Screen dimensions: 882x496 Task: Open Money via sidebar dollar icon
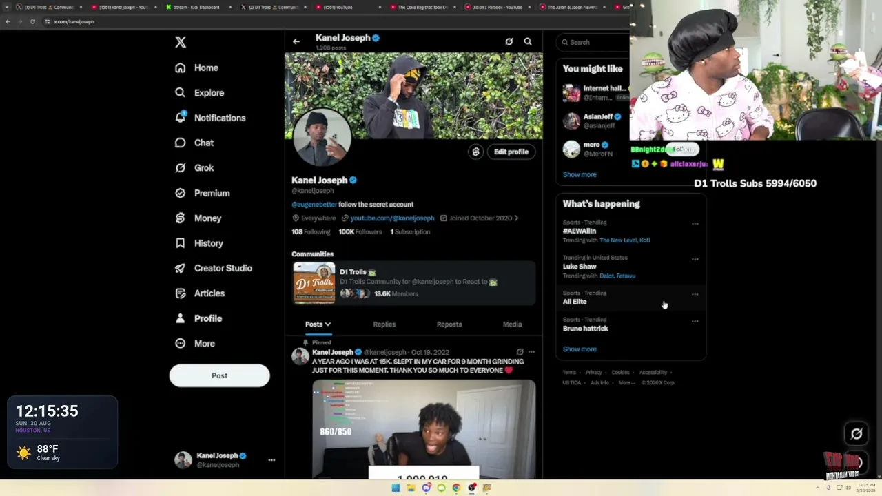click(x=181, y=218)
